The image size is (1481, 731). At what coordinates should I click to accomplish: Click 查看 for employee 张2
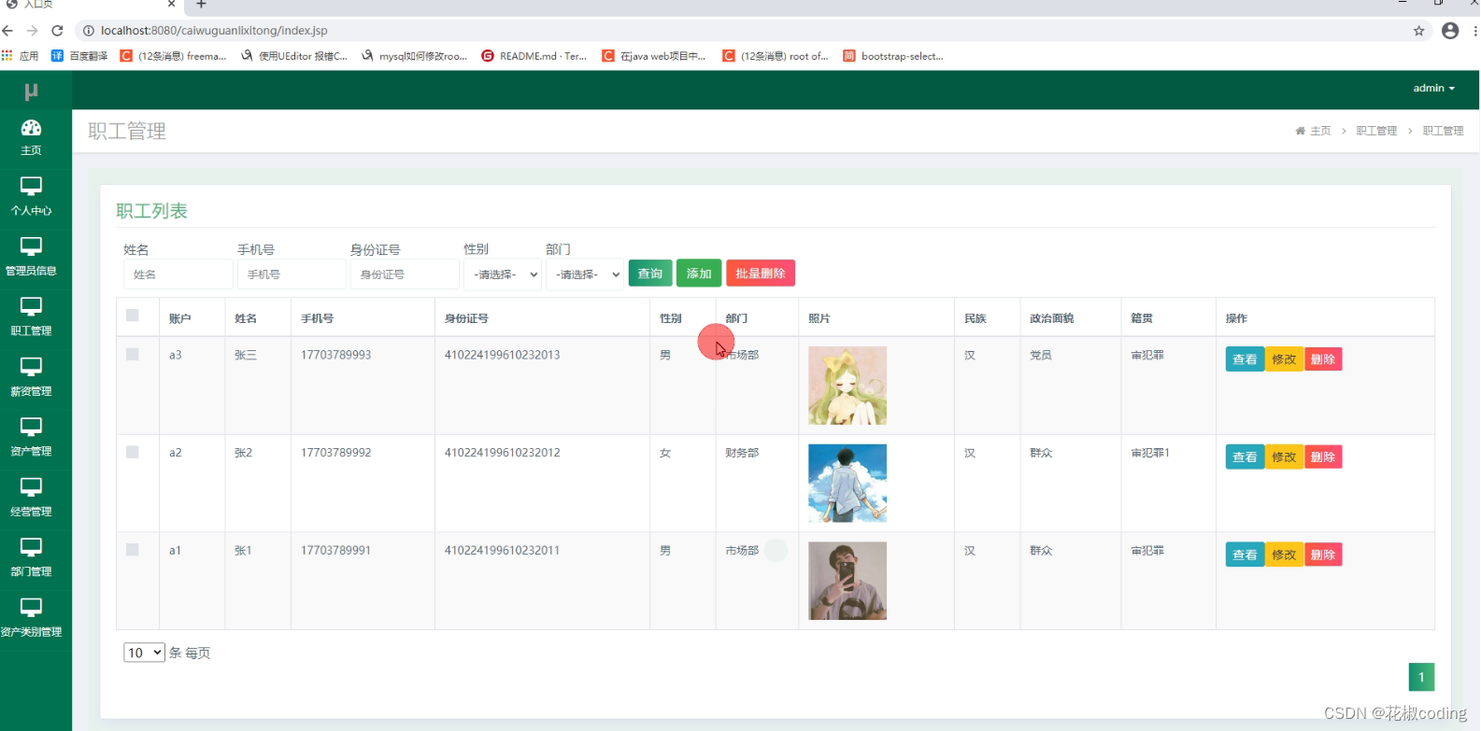point(1245,457)
